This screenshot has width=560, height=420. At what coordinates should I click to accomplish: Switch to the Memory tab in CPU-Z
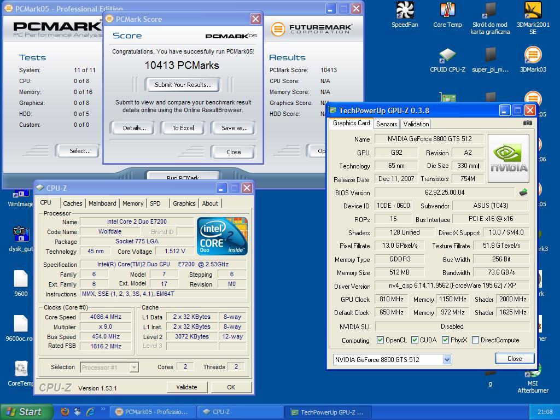point(133,203)
